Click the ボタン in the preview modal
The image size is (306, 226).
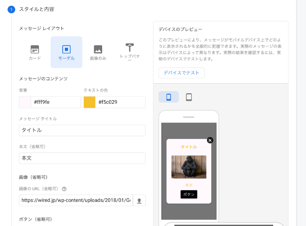click(189, 194)
